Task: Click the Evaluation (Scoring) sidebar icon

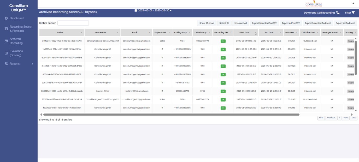Action: tap(6, 53)
